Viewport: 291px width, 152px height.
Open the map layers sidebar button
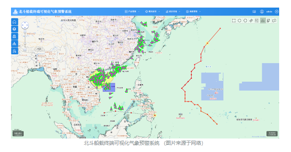(x=14, y=29)
